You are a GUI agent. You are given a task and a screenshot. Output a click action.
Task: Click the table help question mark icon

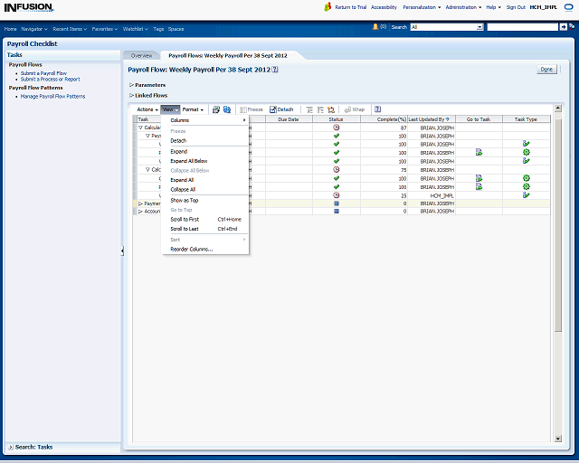(x=377, y=109)
